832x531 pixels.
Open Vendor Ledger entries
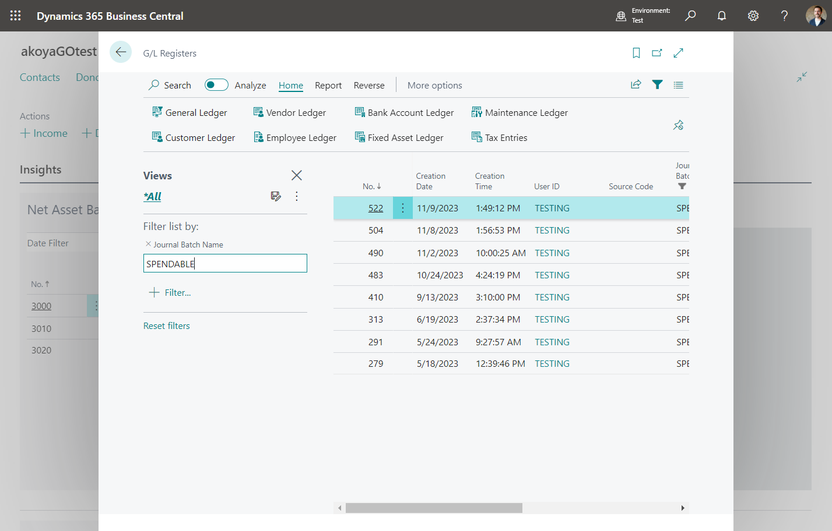coord(290,112)
